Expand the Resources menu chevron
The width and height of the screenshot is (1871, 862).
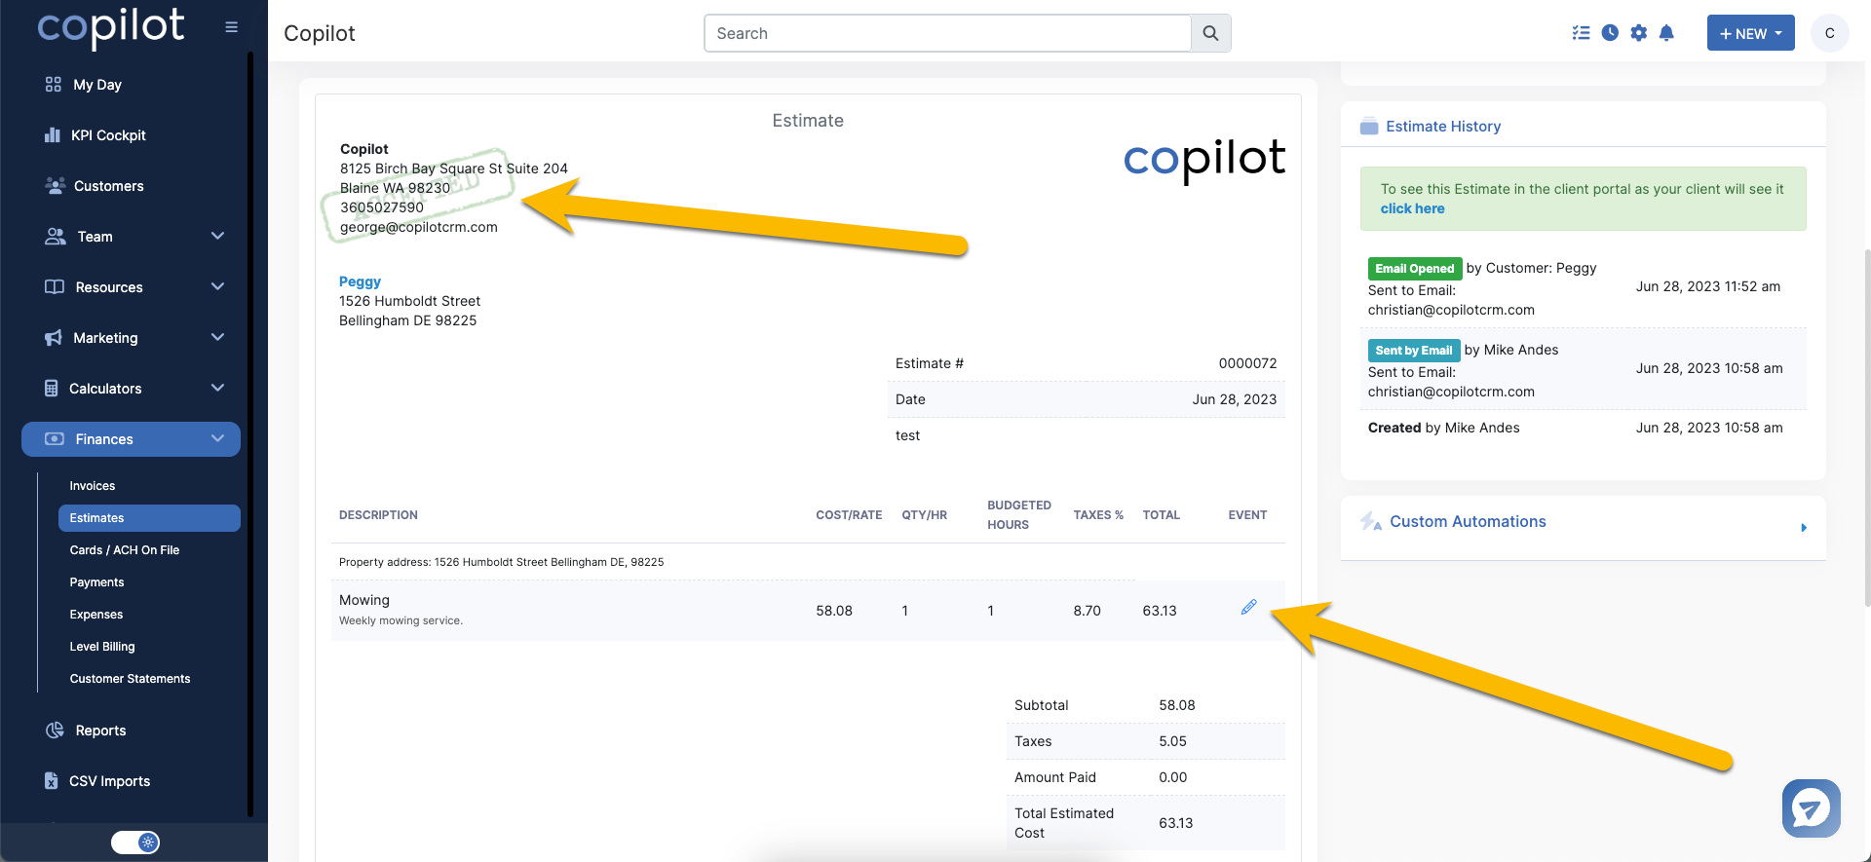point(217,287)
